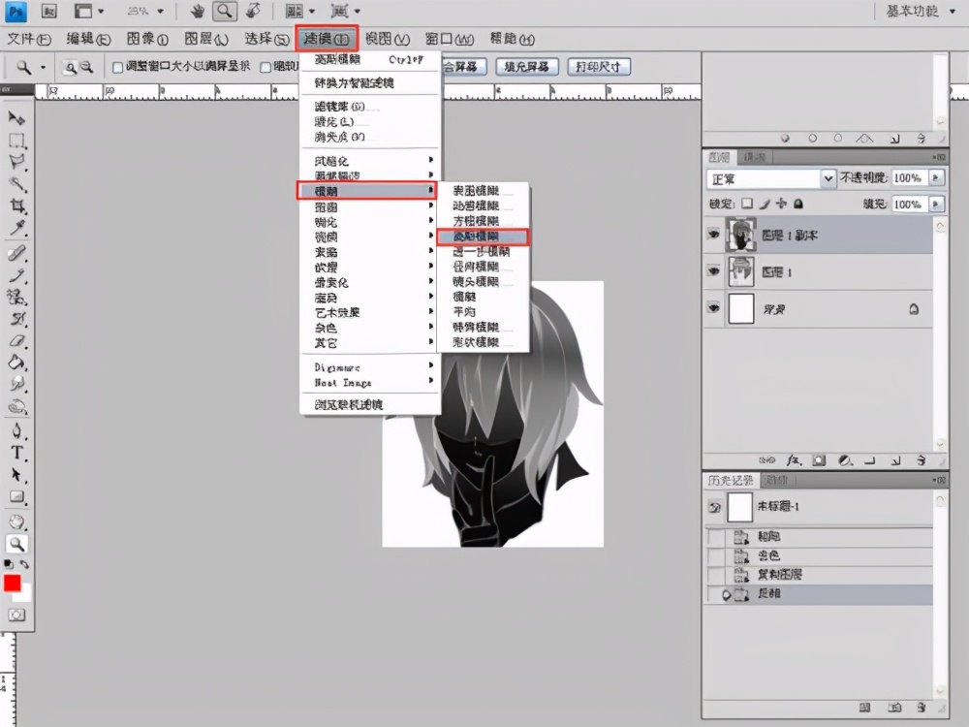Toggle visibility of the 背景 layer
This screenshot has height=727, width=969.
(x=714, y=307)
